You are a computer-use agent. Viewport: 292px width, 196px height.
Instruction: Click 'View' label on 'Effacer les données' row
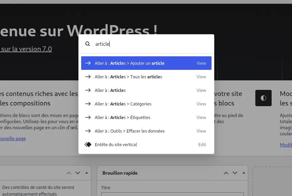tap(201, 131)
